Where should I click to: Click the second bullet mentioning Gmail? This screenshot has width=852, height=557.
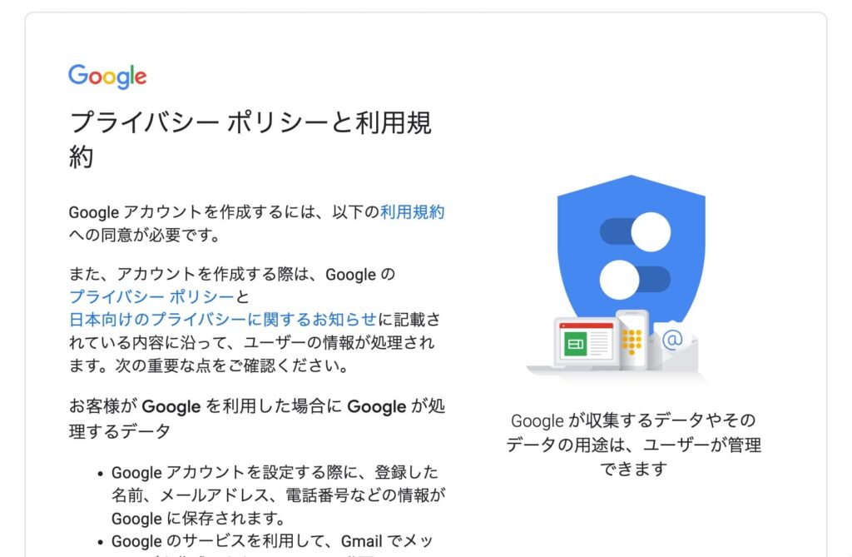tap(272, 542)
